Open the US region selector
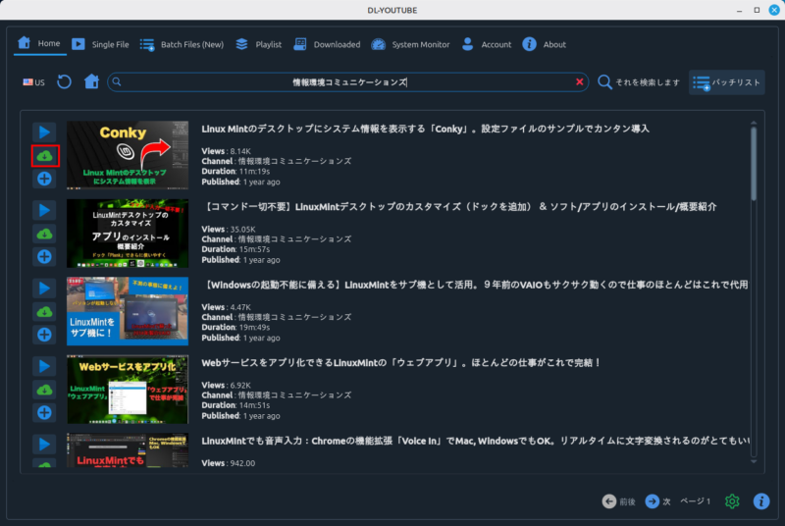 pos(33,82)
